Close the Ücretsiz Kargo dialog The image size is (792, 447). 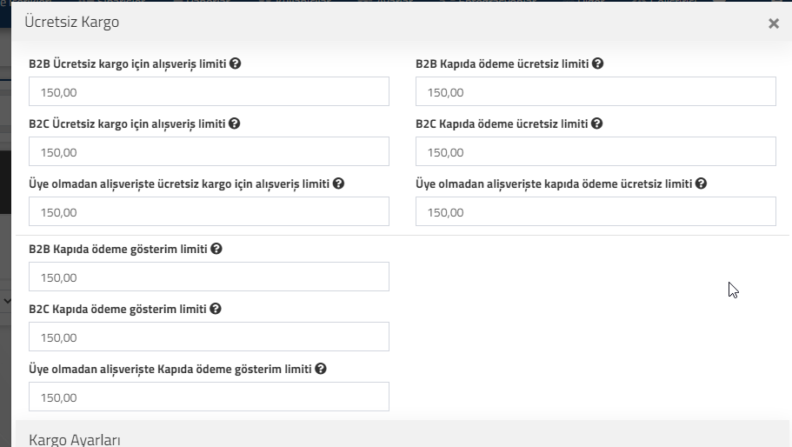pyautogui.click(x=774, y=23)
